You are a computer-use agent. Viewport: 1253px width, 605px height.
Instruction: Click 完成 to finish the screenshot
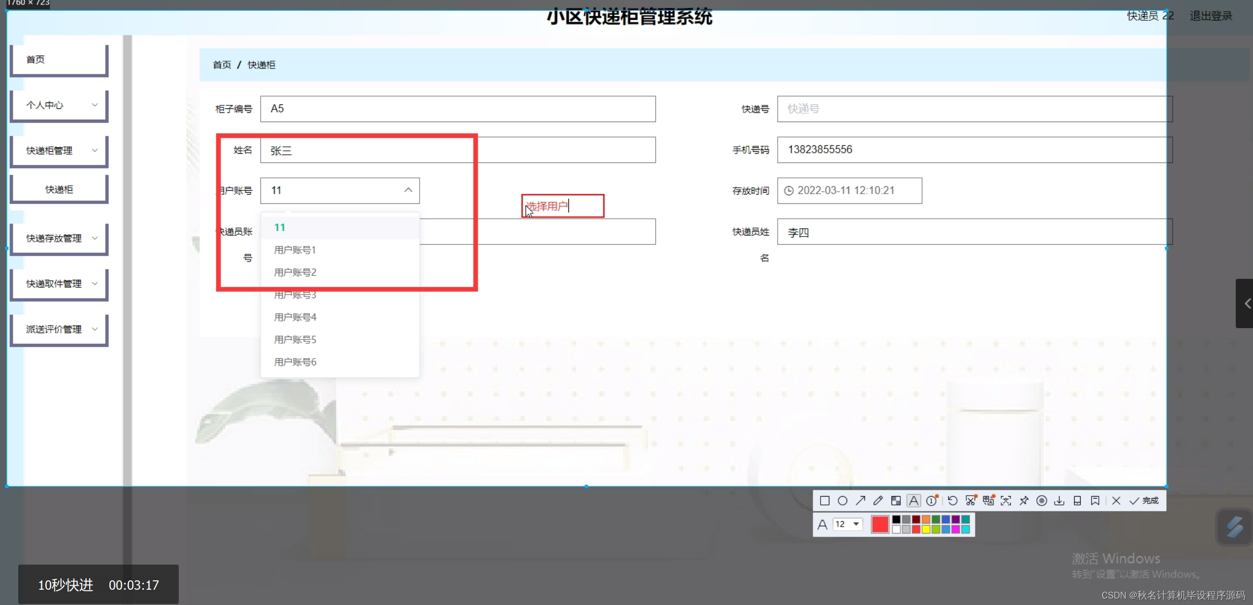1144,501
